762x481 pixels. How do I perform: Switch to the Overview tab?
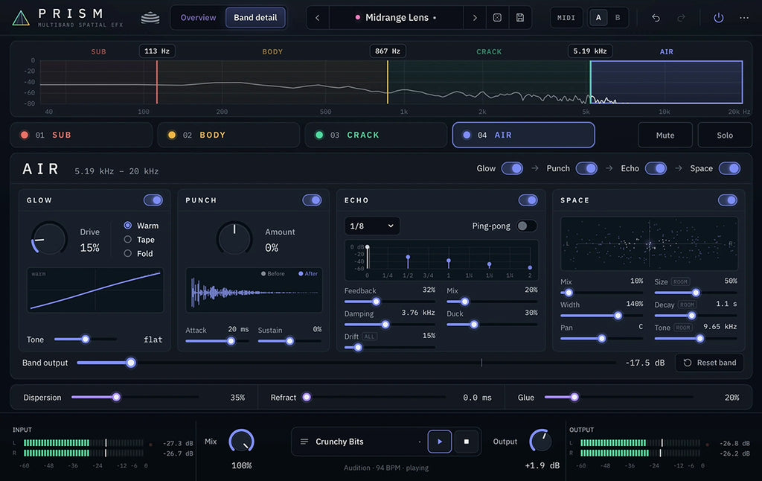coord(198,18)
